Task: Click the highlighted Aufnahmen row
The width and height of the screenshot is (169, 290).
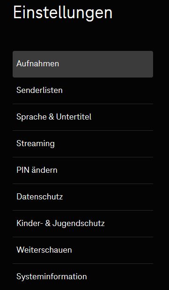Action: tap(83, 64)
